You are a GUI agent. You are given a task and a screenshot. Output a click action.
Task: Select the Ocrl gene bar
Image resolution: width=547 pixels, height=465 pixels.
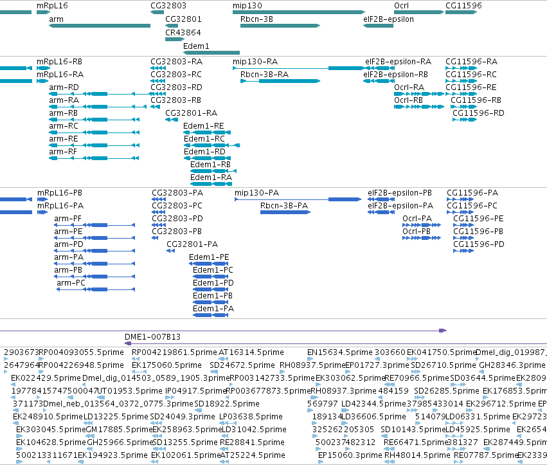pos(419,12)
